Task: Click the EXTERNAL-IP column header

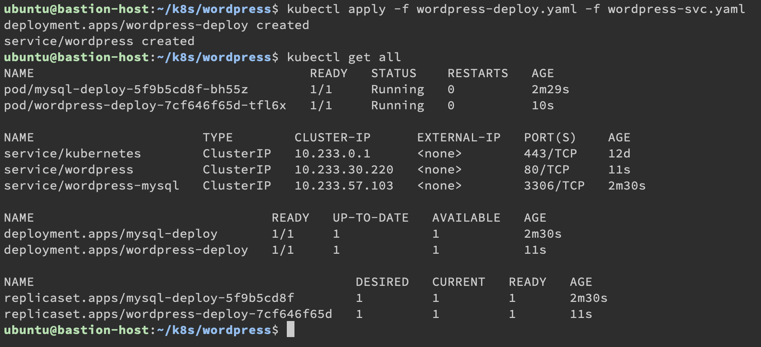Action: coord(459,138)
